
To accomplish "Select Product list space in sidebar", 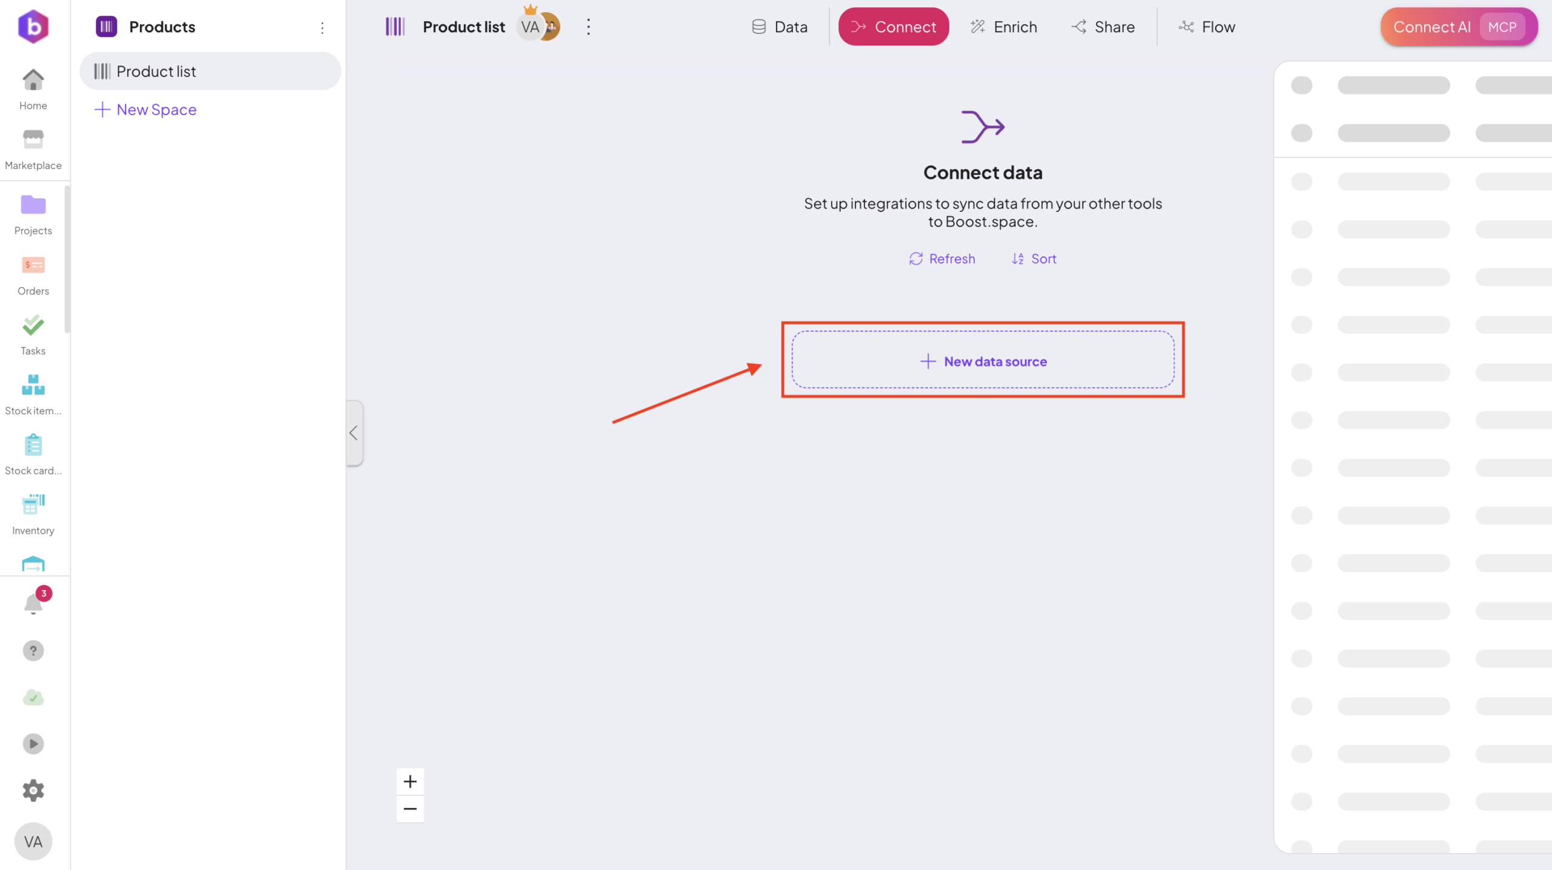I will click(x=210, y=71).
